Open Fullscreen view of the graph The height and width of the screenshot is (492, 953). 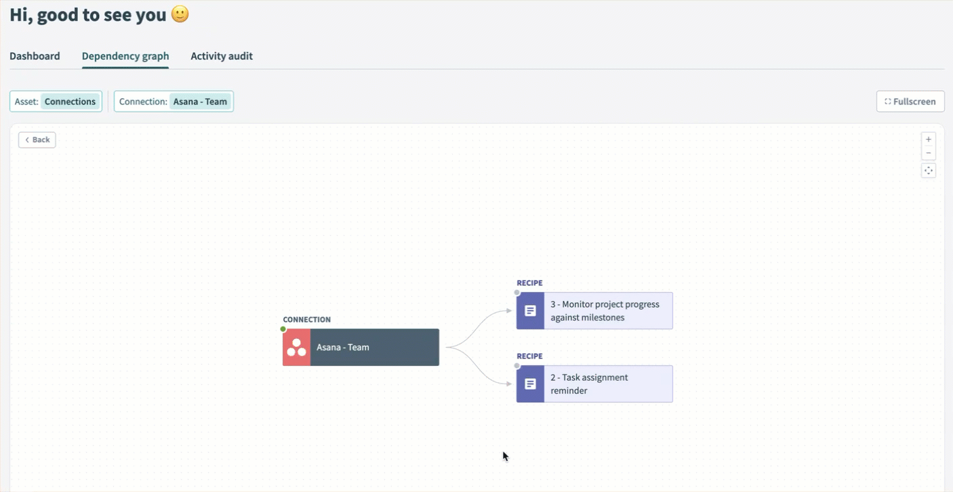[x=910, y=101]
